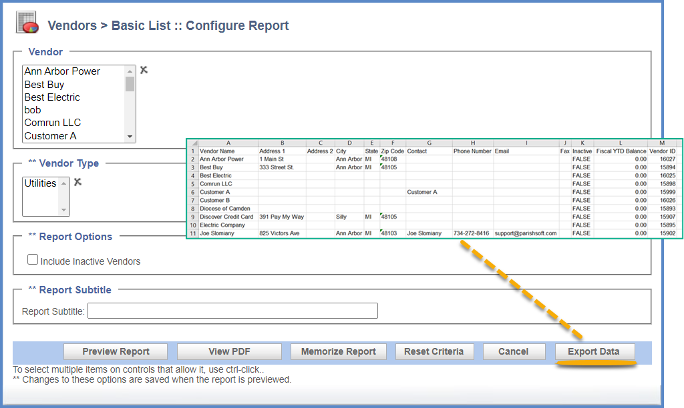
Task: Click Zip Code 48103 cell
Action: (x=393, y=233)
